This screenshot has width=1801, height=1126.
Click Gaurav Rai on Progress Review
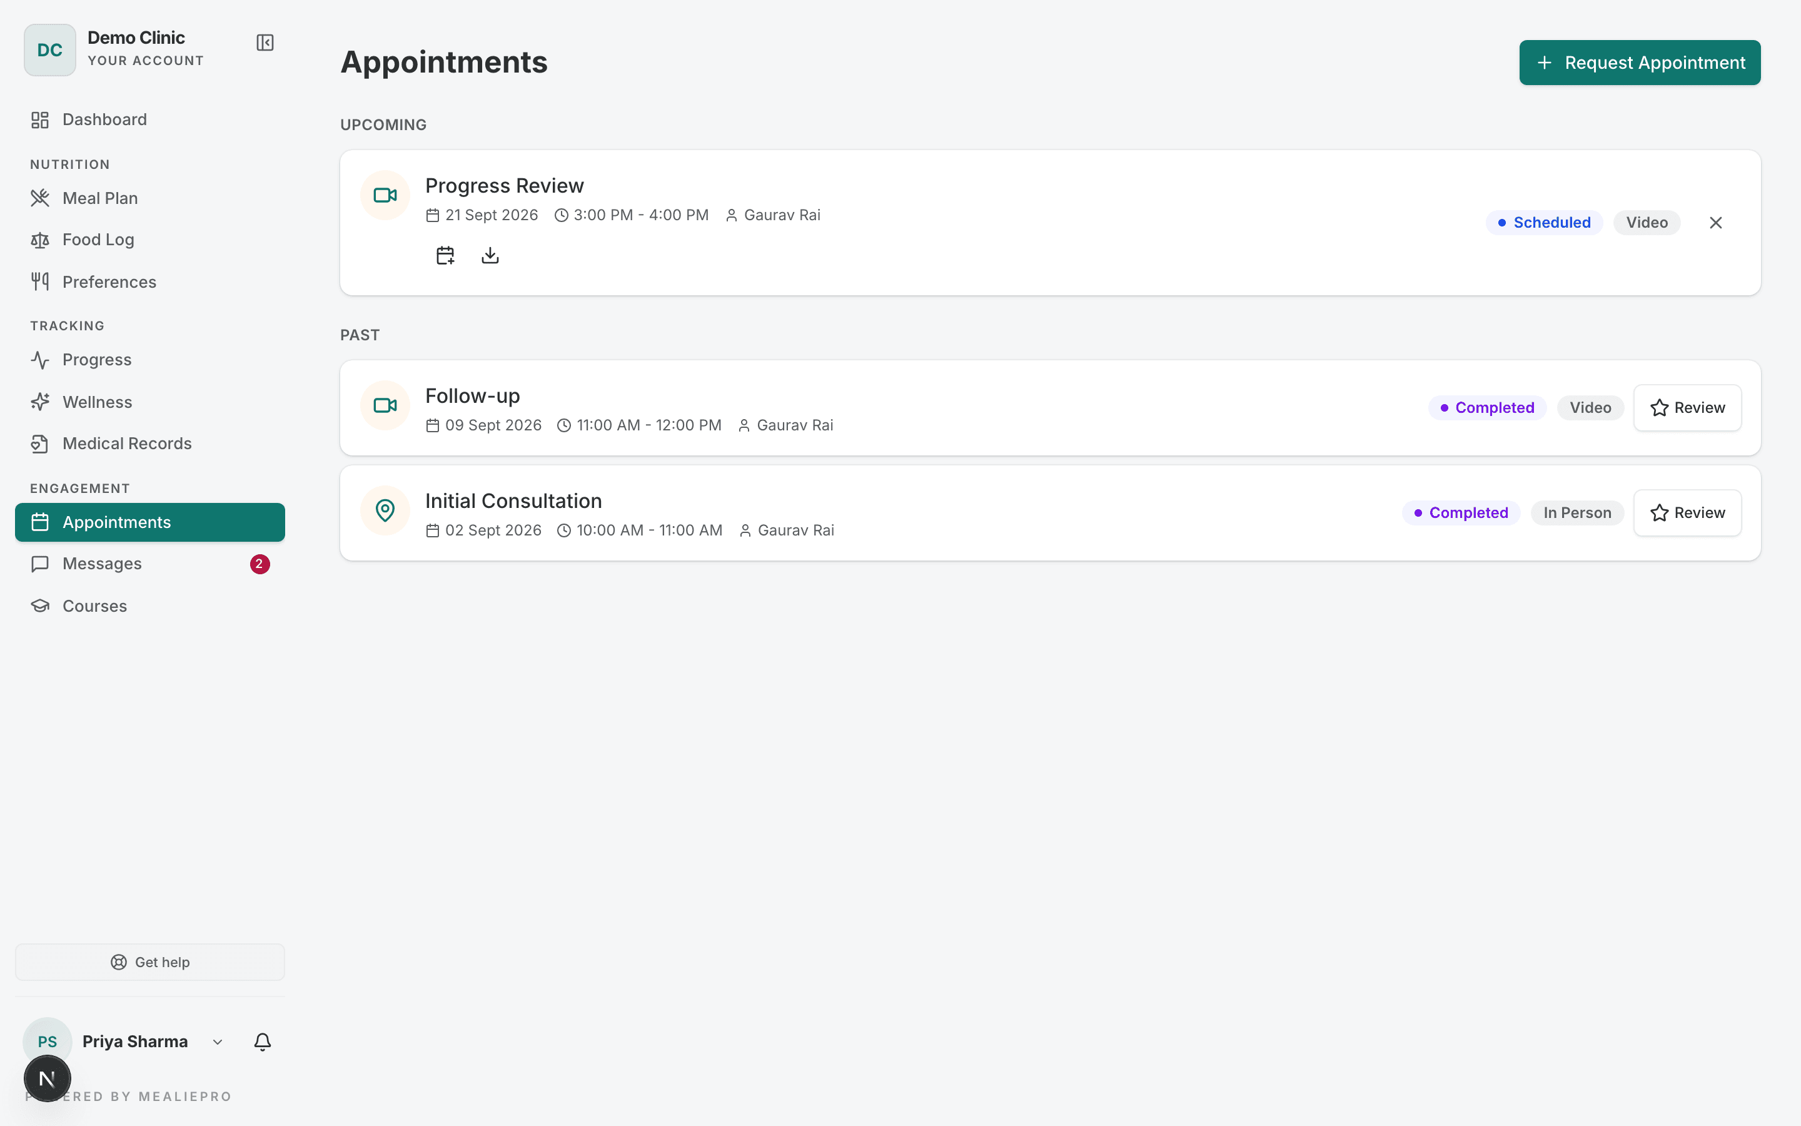click(782, 215)
